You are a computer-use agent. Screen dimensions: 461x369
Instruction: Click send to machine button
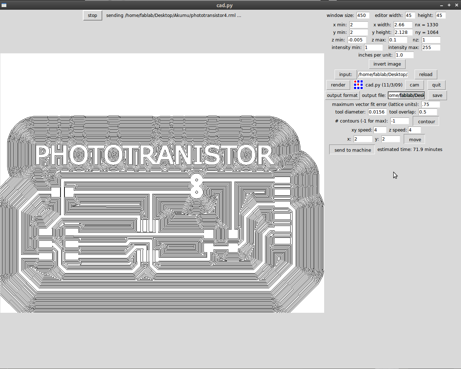[353, 150]
